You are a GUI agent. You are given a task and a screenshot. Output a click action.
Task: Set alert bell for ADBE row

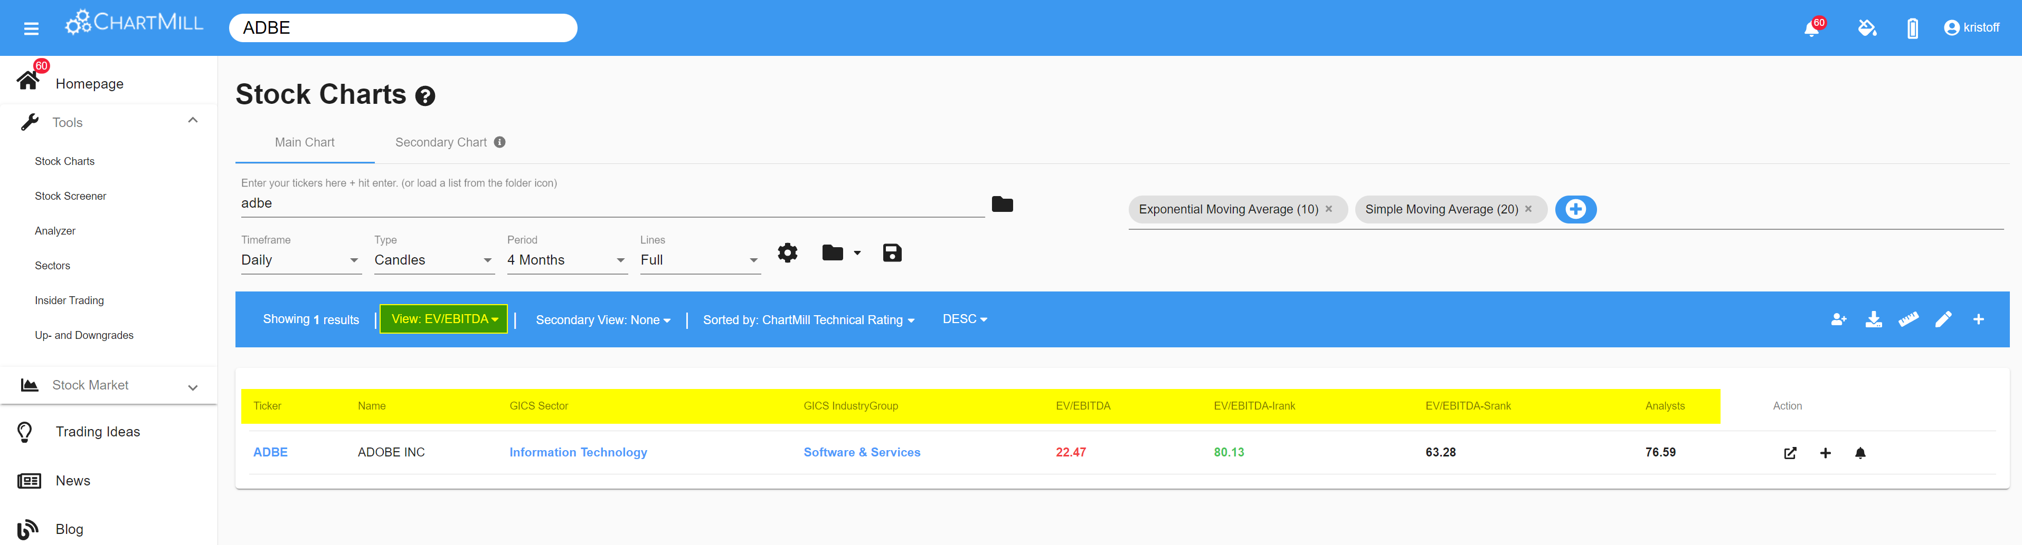coord(1859,453)
